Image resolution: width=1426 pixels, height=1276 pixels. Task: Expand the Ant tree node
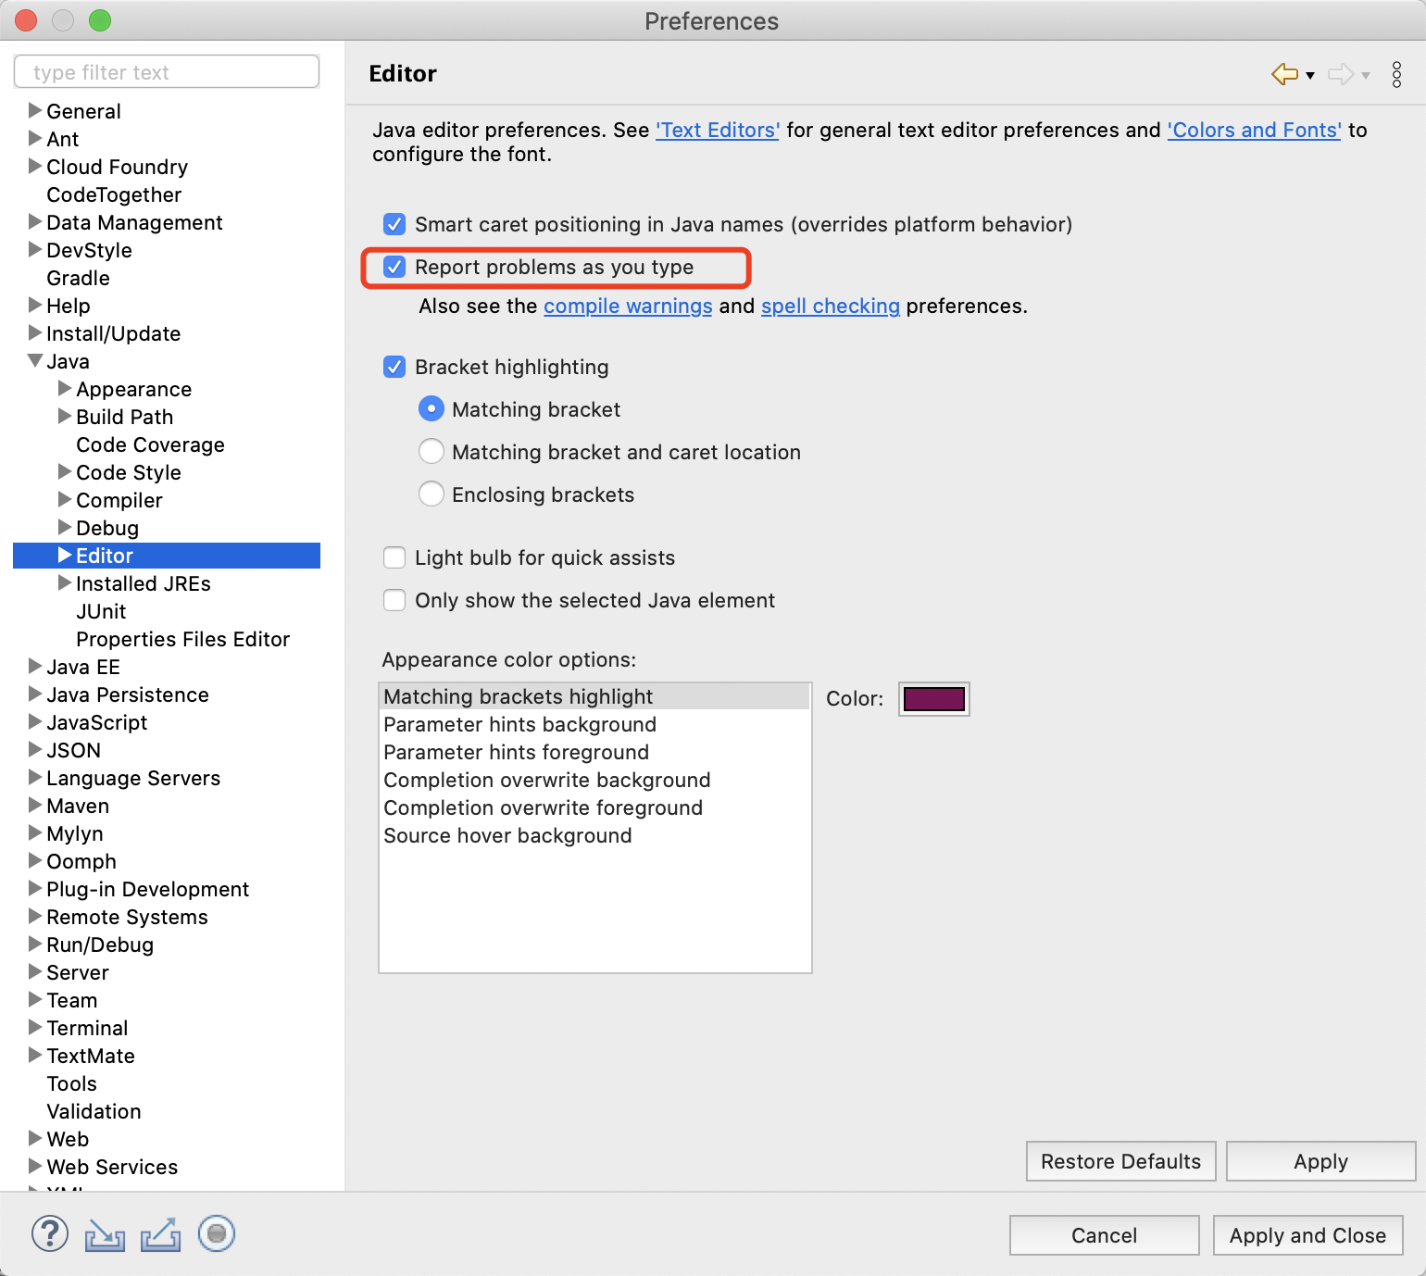point(35,138)
